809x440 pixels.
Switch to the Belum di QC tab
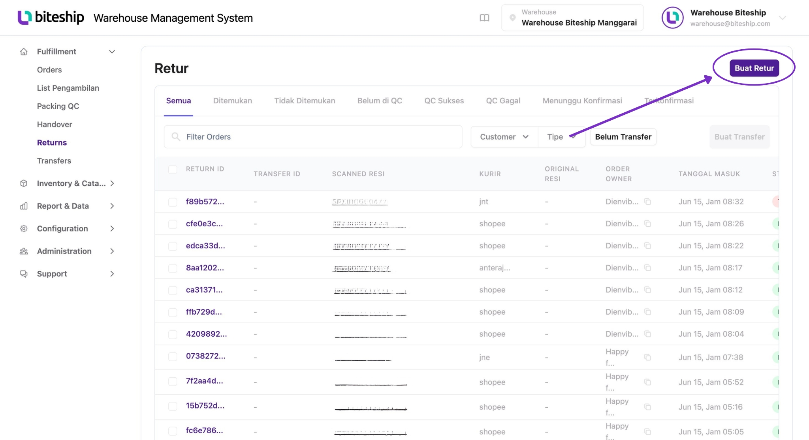[x=380, y=101]
